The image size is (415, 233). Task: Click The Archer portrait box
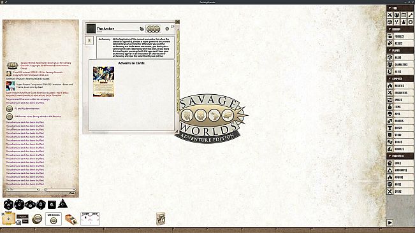[91, 29]
